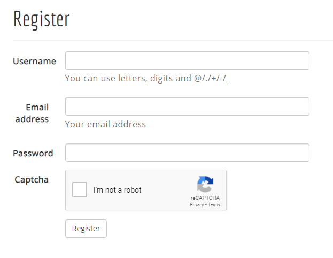This screenshot has width=333, height=258.
Task: Click the dash separator between Privacy and Terms
Action: [x=205, y=204]
